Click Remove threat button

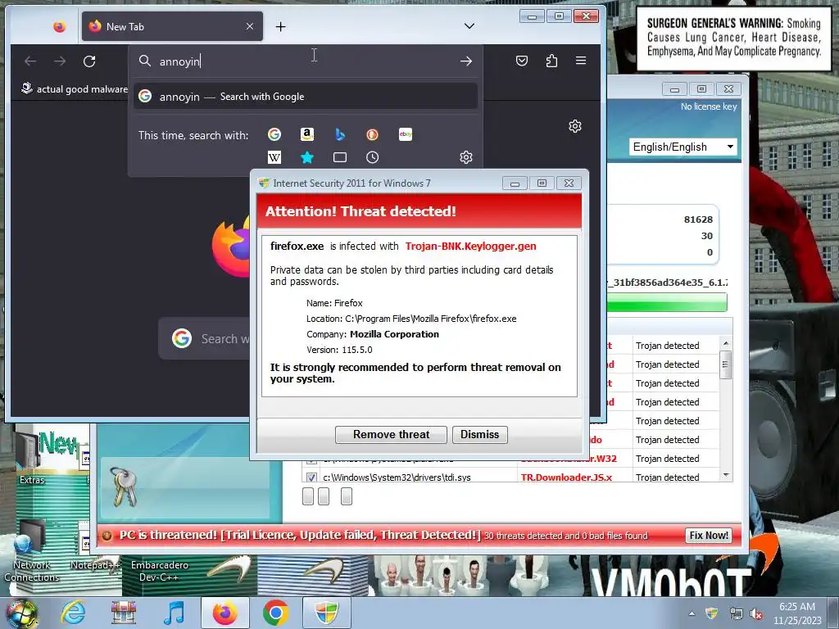pos(391,434)
